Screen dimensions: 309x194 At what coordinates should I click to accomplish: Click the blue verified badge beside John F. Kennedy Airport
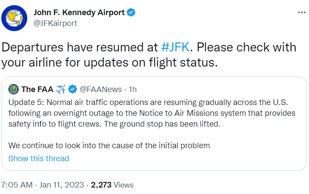point(131,13)
